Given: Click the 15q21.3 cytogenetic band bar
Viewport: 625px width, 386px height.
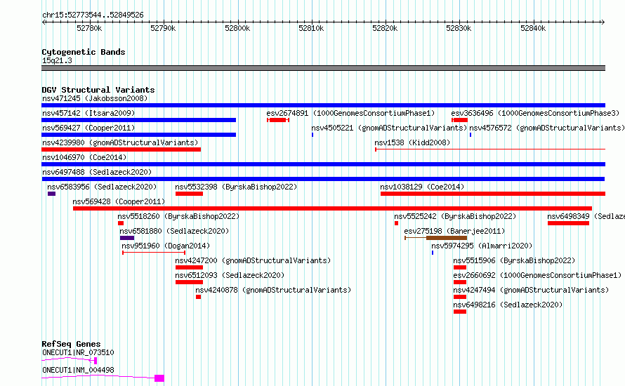Looking at the screenshot, I should (323, 68).
